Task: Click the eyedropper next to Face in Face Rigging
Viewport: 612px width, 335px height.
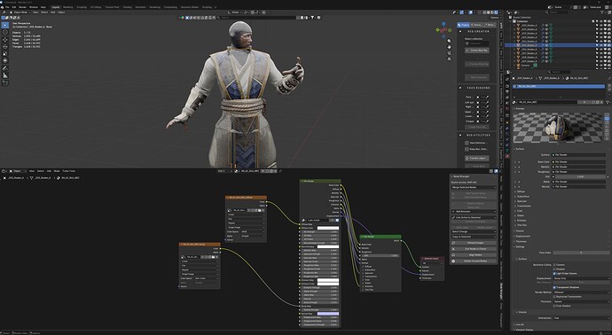Action: tap(487, 97)
